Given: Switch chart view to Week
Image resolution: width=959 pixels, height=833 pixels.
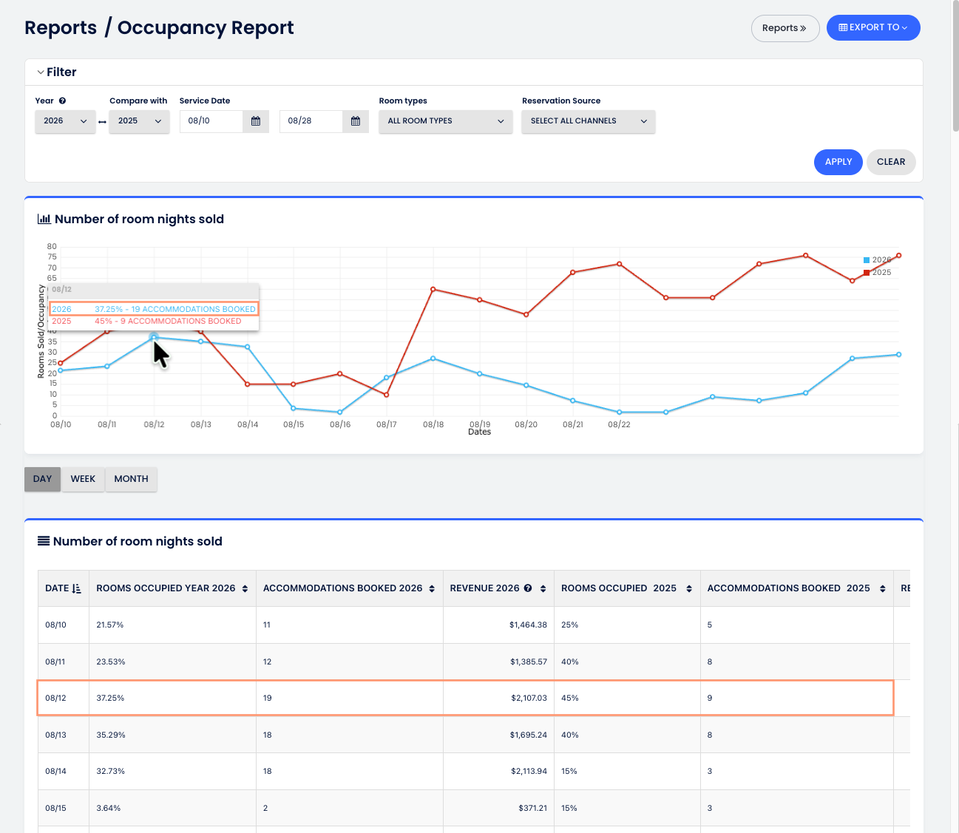Looking at the screenshot, I should [x=83, y=479].
